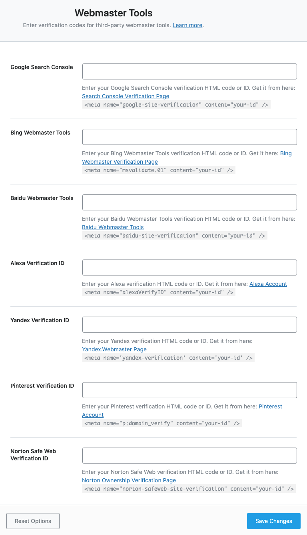
Task: Open Search Console Verification Page link
Action: tap(126, 96)
